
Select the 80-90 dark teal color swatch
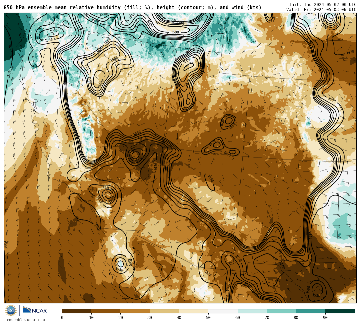tap(311, 311)
